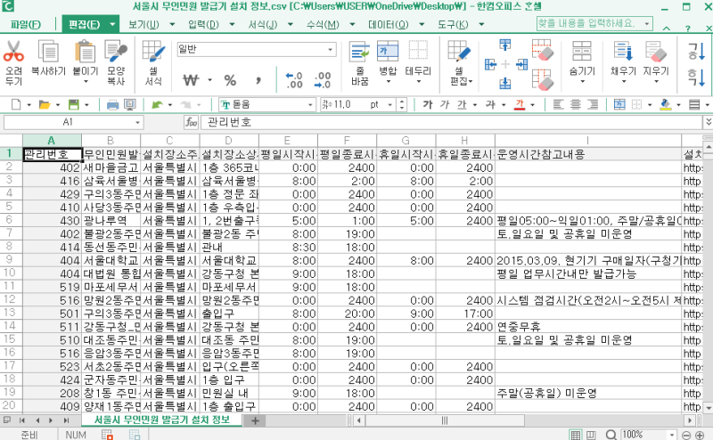Toggle underline text formatting
Image resolution: width=713 pixels, height=440 pixels.
(x=462, y=104)
